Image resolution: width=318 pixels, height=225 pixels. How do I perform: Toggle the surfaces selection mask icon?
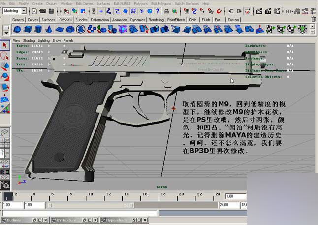126,11
